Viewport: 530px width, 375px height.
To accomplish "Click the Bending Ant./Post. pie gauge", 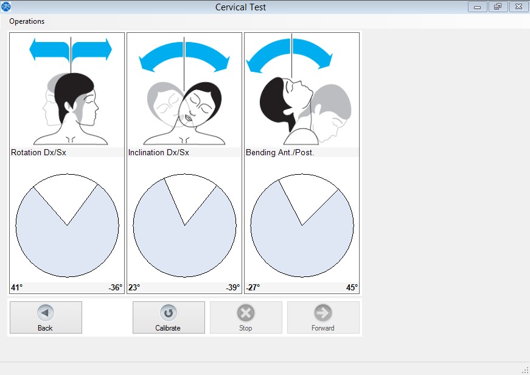I will point(302,225).
